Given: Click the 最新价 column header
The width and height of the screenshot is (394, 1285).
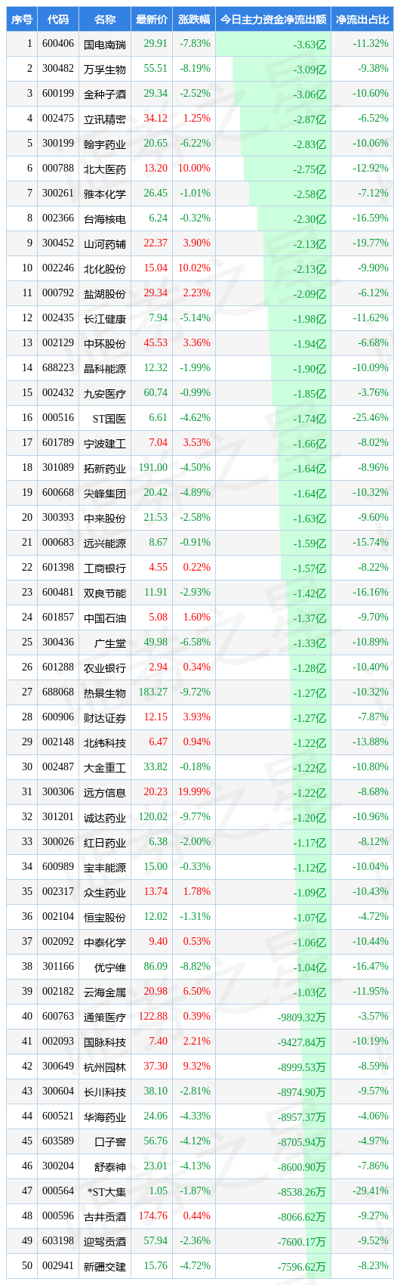Looking at the screenshot, I should tap(152, 19).
